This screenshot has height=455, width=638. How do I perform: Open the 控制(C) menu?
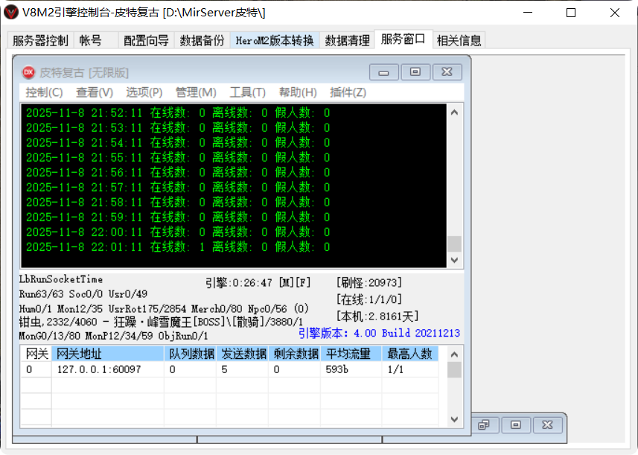click(x=43, y=92)
